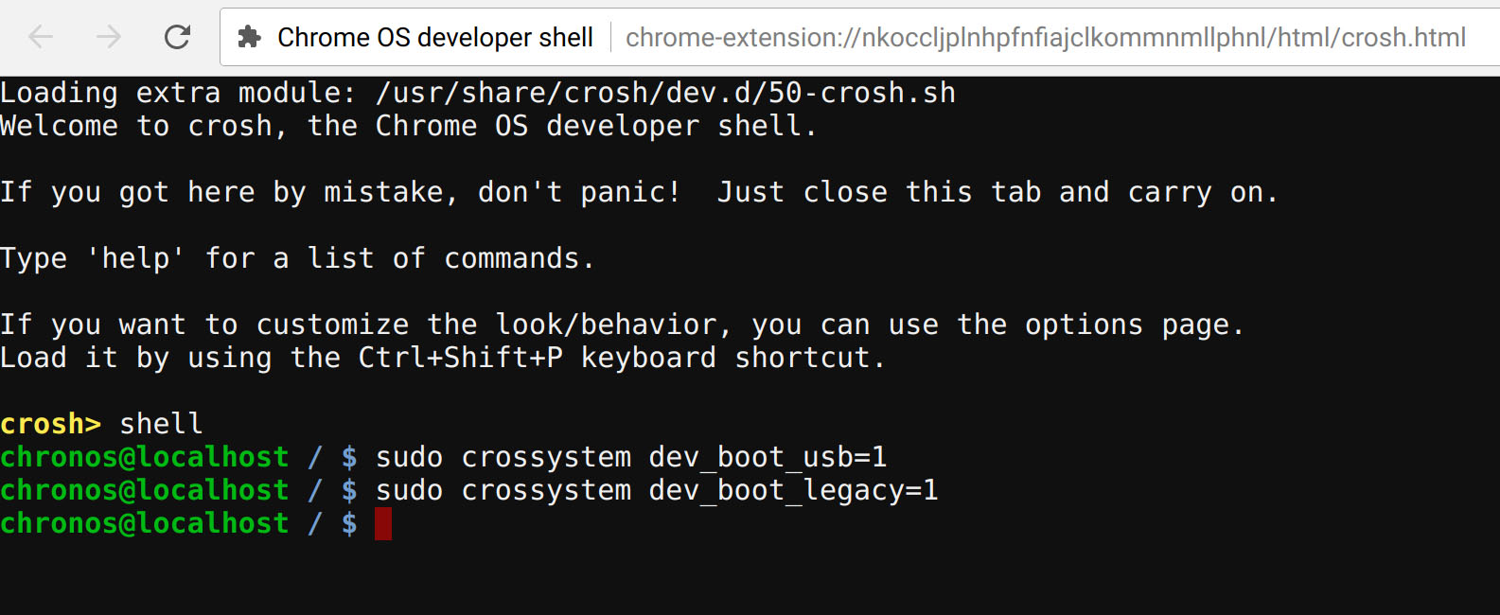Click the red terminal cursor block
This screenshot has width=1500, height=615.
(383, 523)
